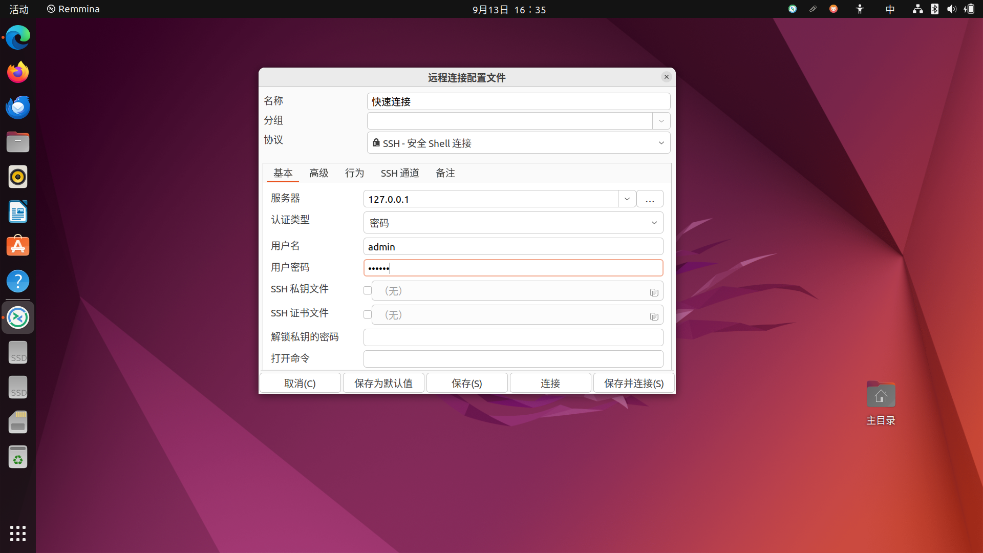The height and width of the screenshot is (553, 983).
Task: Click the 保存为默认值 button
Action: click(x=383, y=383)
